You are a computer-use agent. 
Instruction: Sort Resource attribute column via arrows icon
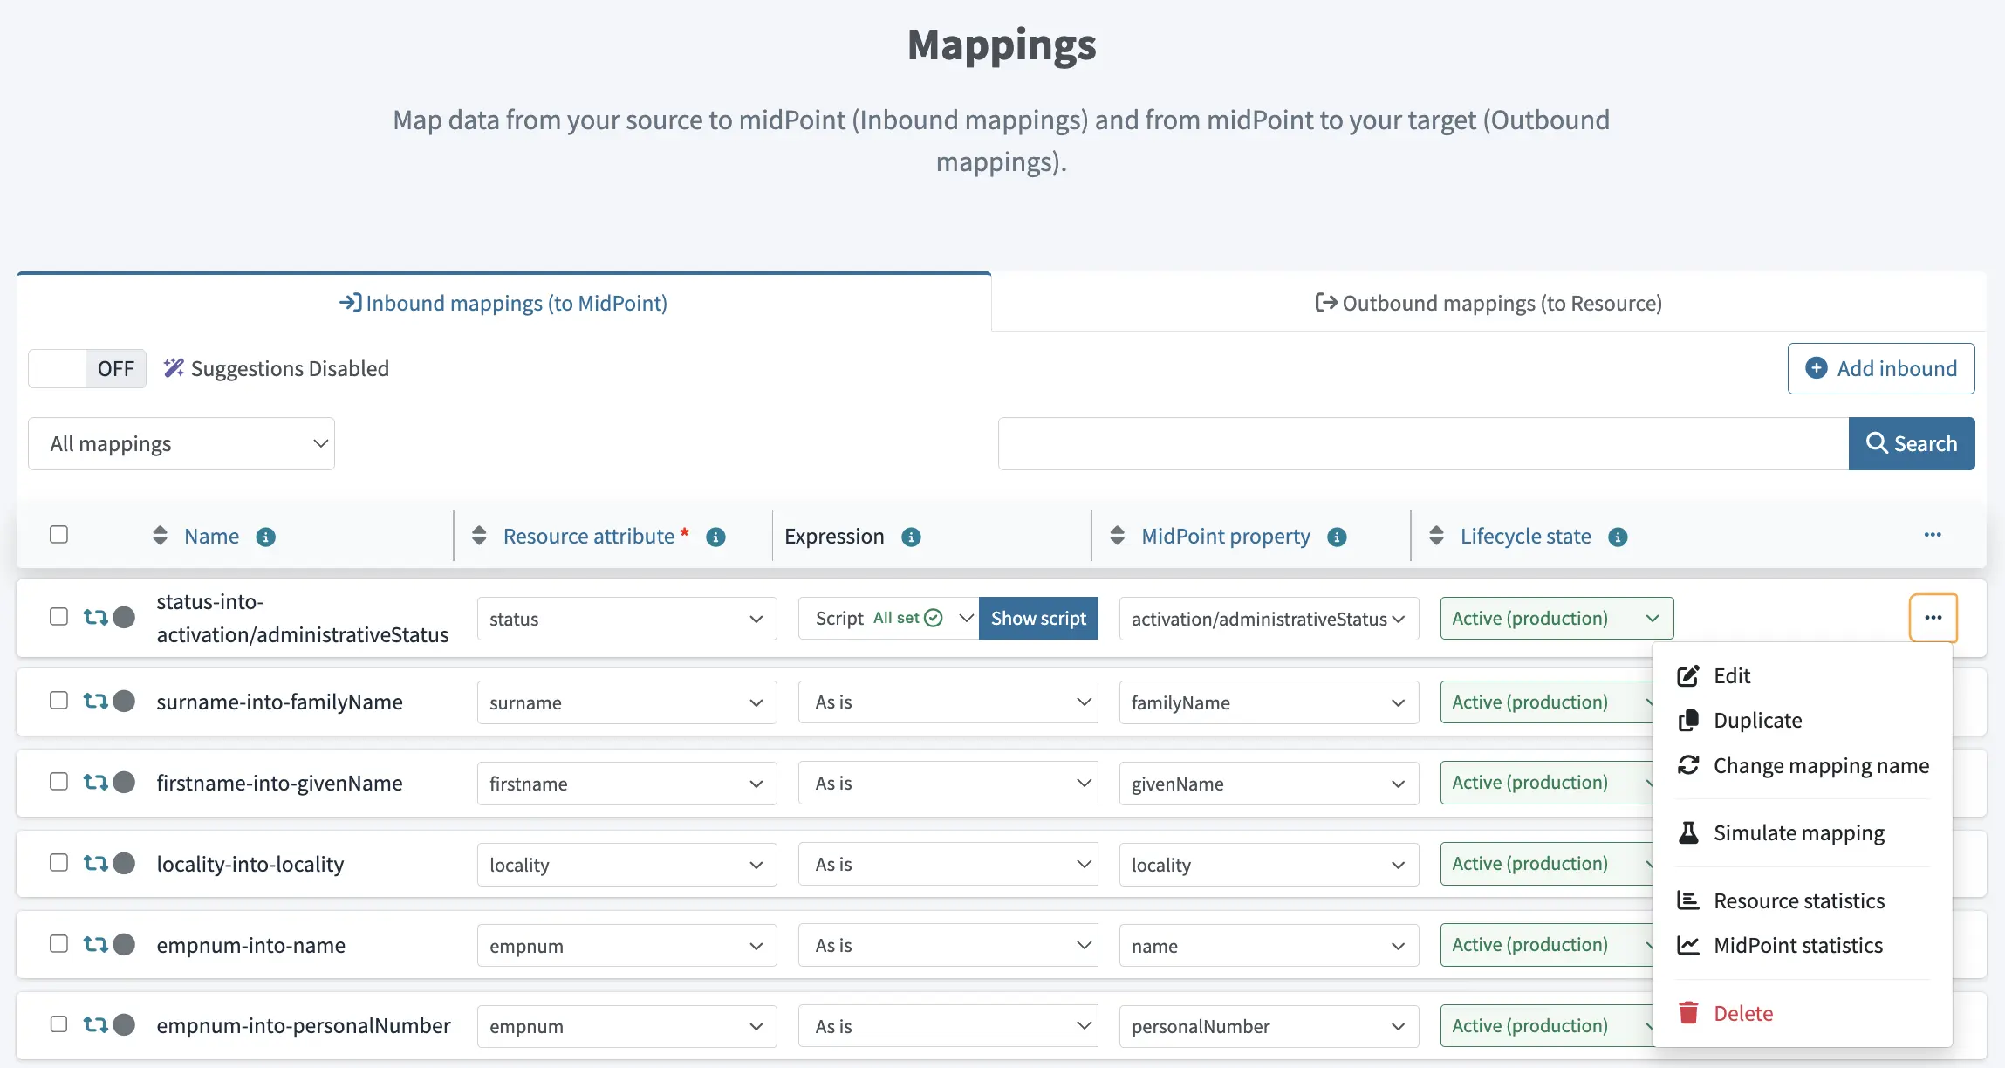pos(479,536)
